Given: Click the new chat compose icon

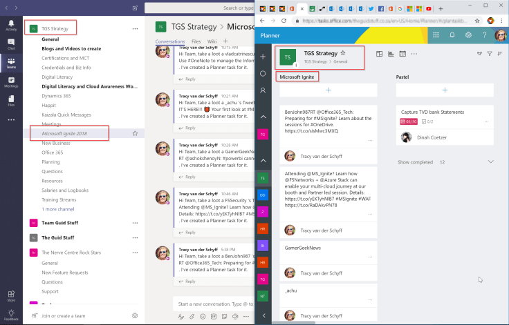Looking at the screenshot, I should (x=134, y=8).
